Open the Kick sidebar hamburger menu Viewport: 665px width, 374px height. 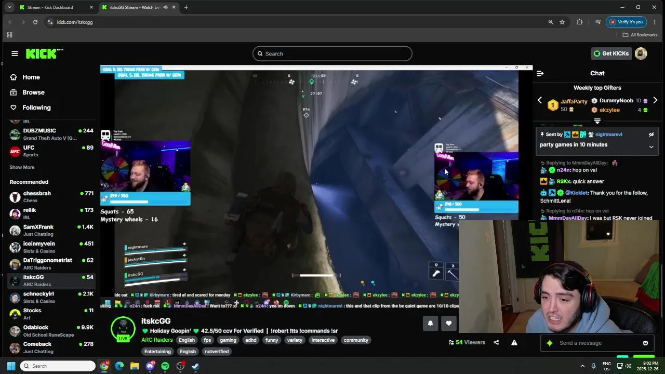(x=15, y=54)
